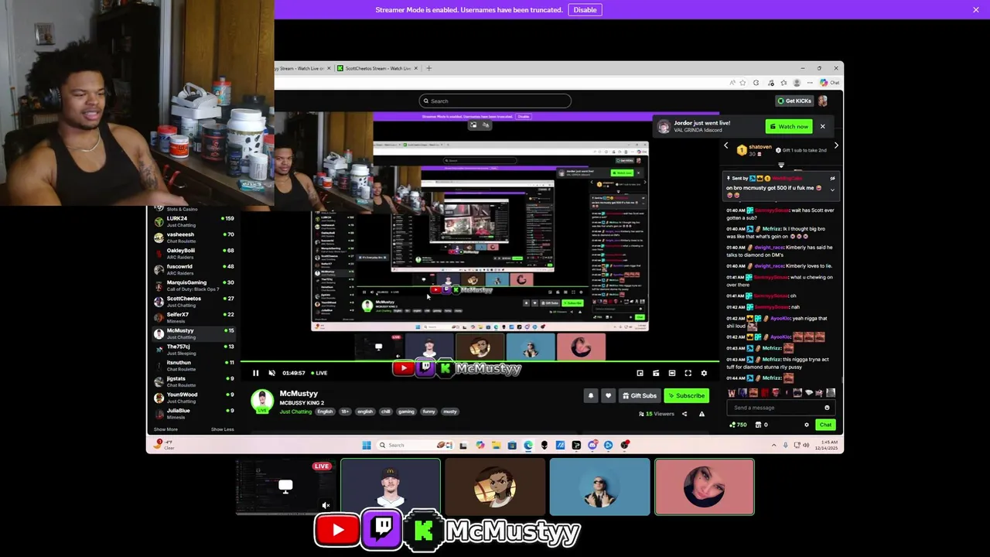Open JuliaBlue sidebar channel

pos(193,413)
